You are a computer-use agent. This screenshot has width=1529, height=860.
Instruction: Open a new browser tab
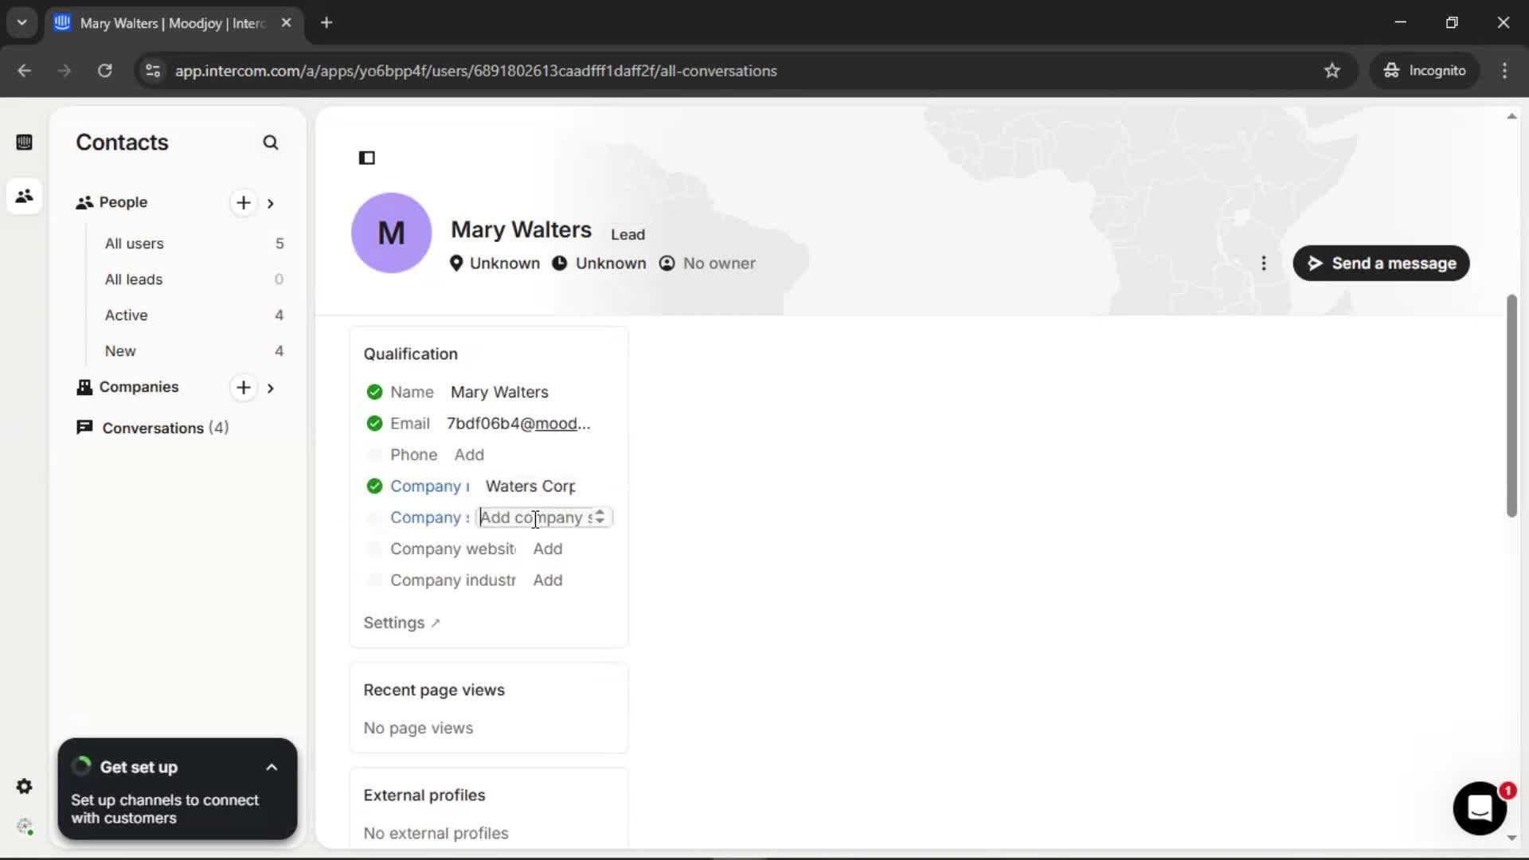(327, 23)
